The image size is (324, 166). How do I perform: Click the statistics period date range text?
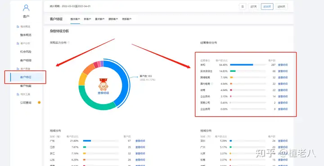pos(70,6)
